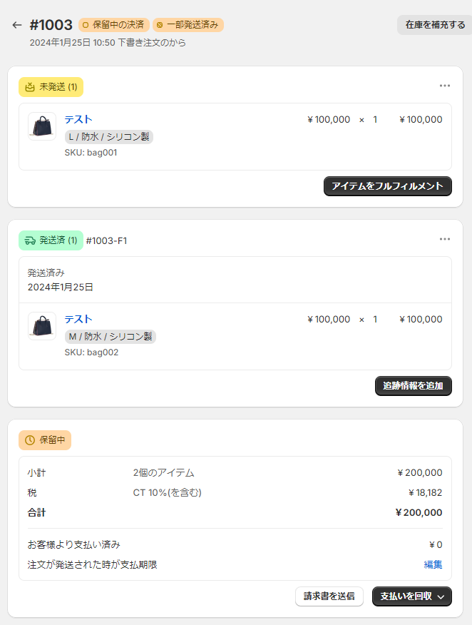Open the テスト product in the fulfilled section
472x625 pixels.
[78, 319]
